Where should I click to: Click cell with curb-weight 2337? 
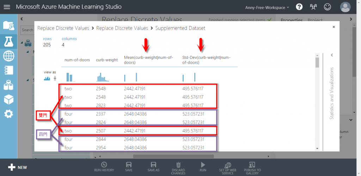tap(101, 114)
